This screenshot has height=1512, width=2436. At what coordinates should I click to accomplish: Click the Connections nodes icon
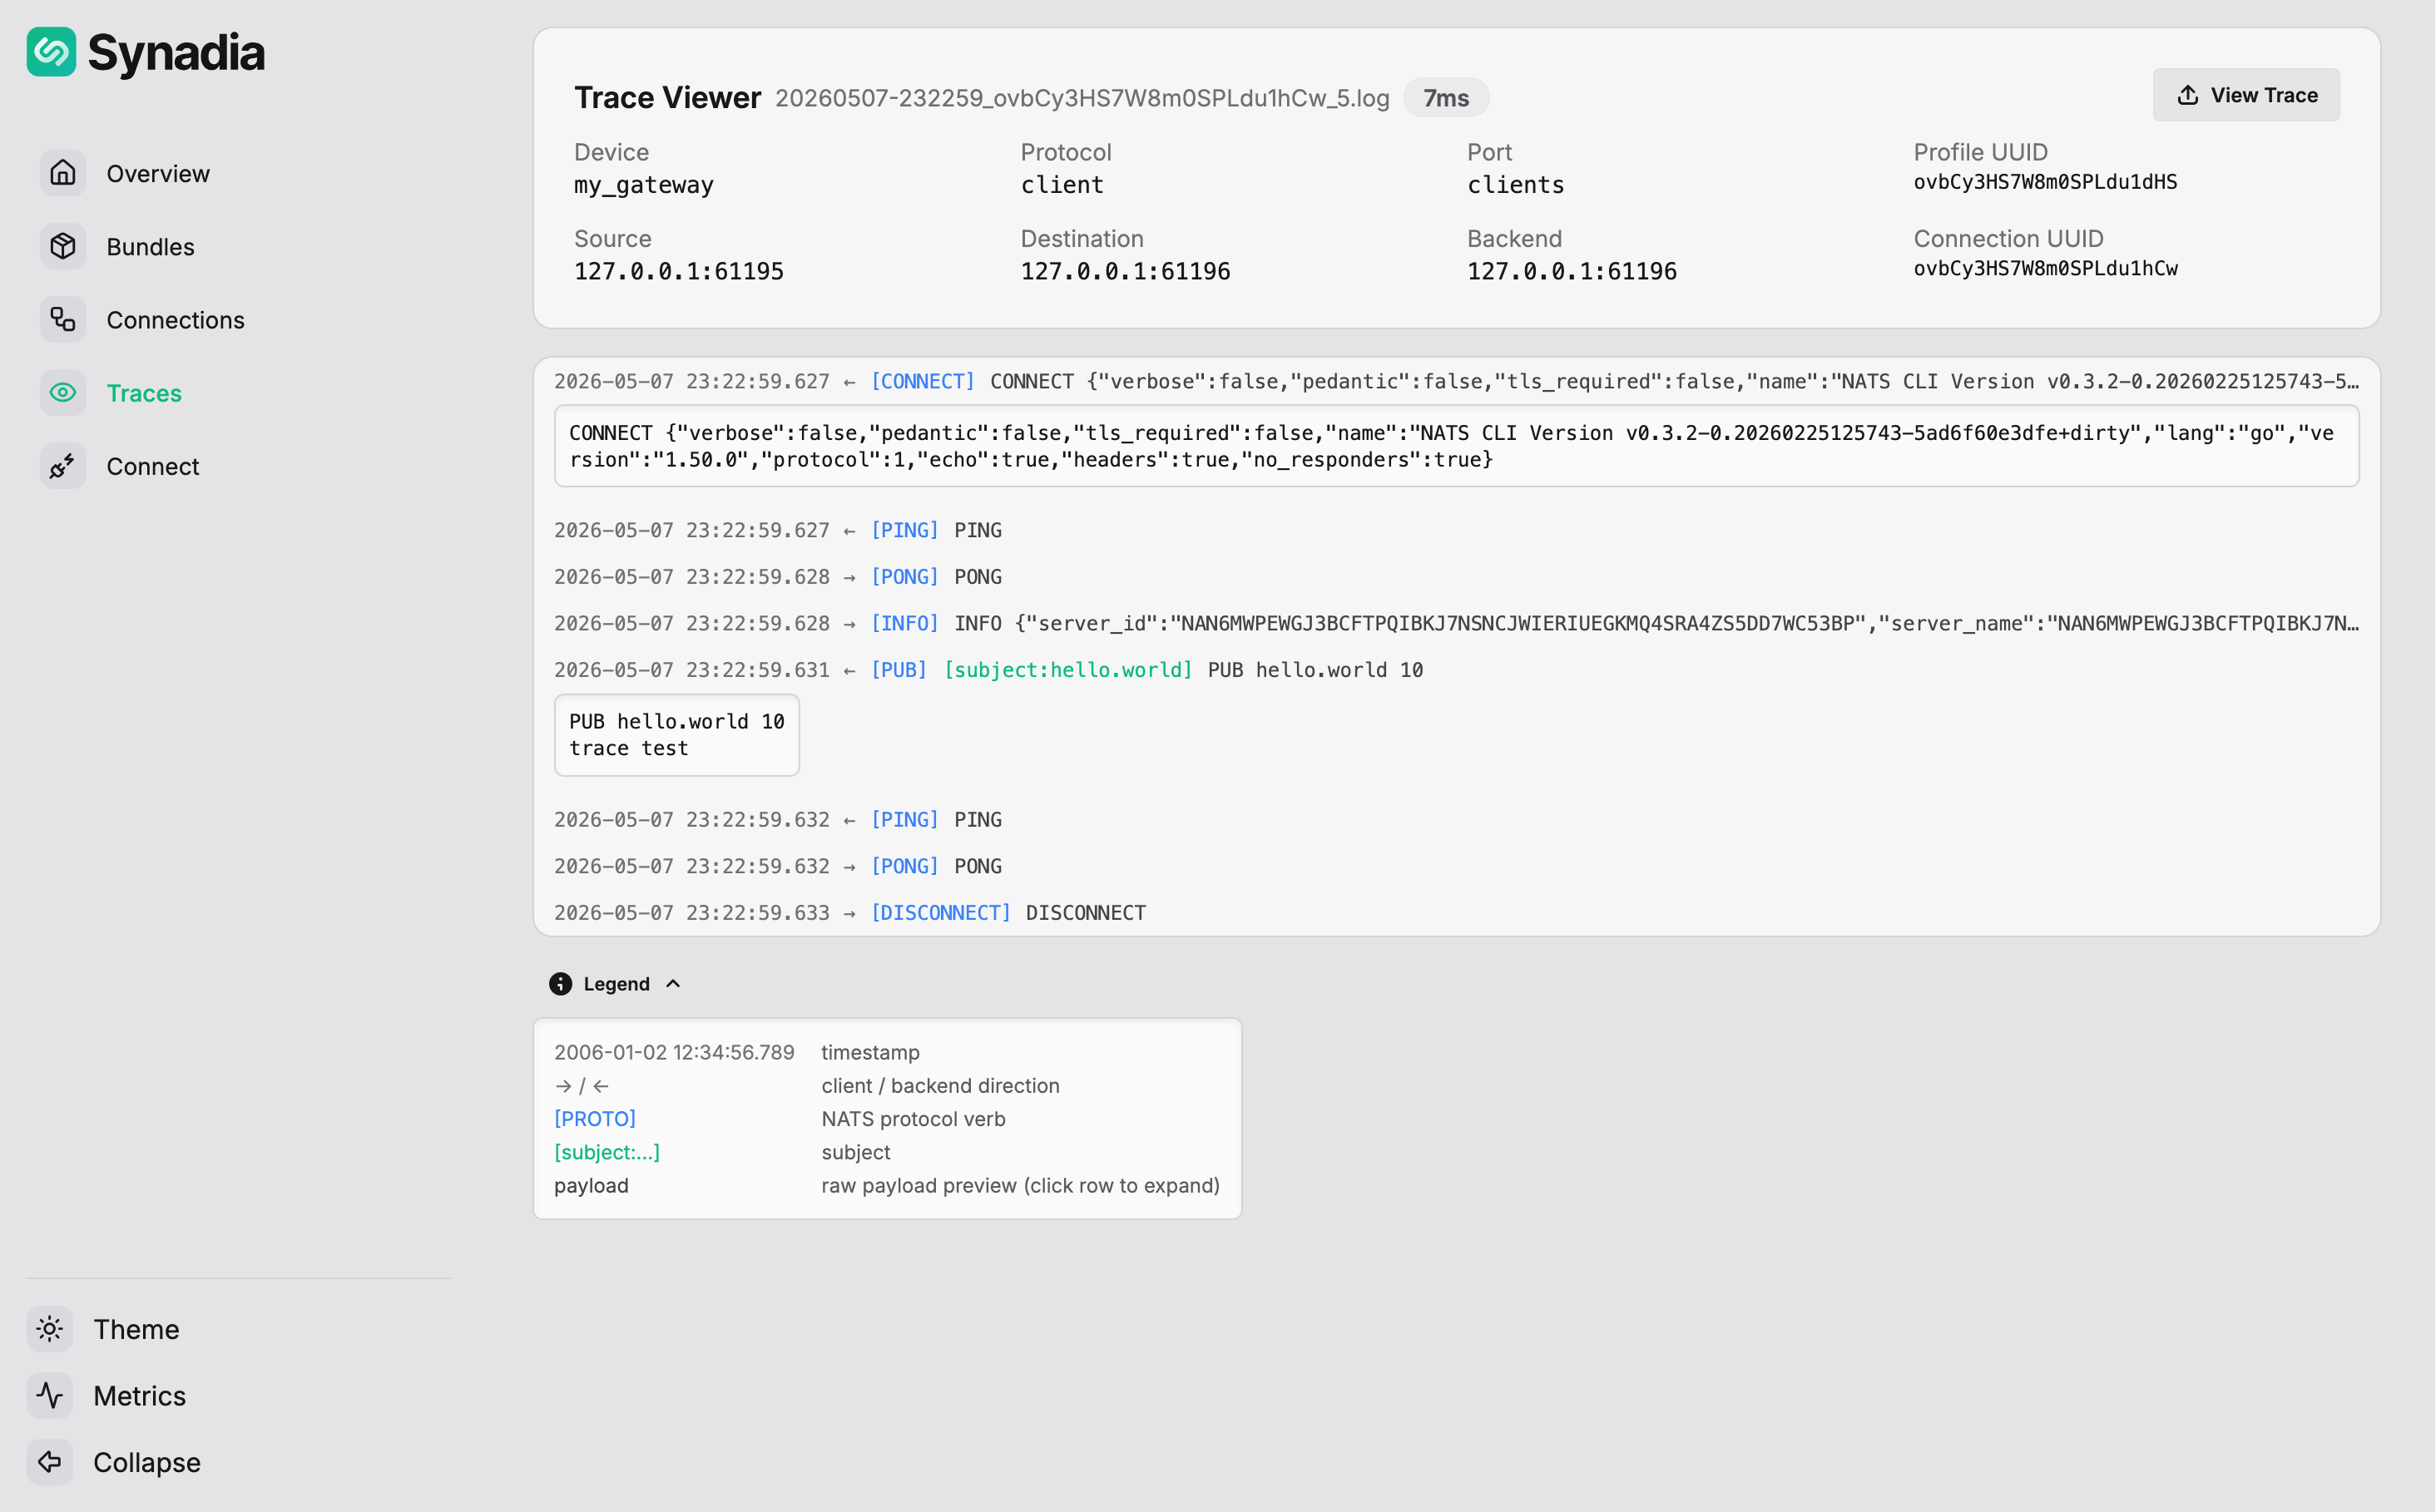click(x=63, y=320)
